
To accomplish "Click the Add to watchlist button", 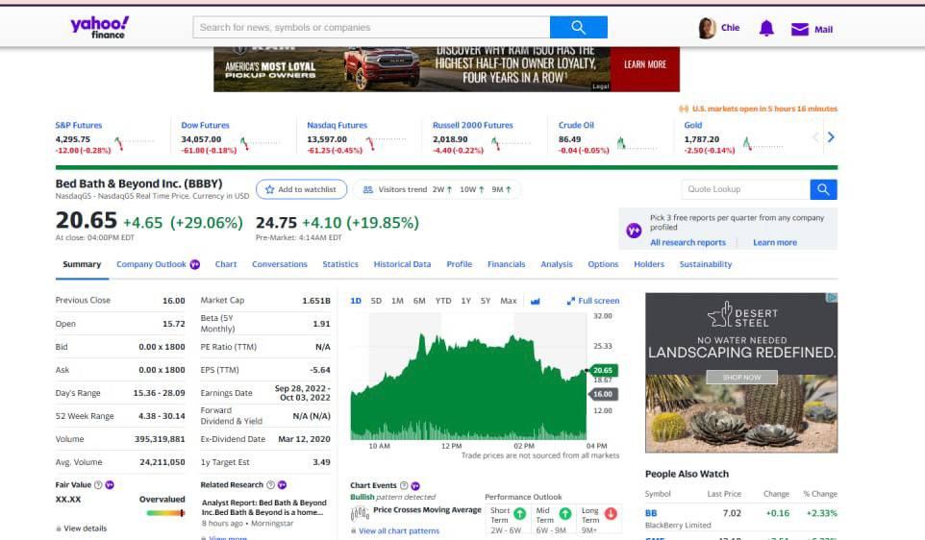I will point(302,190).
